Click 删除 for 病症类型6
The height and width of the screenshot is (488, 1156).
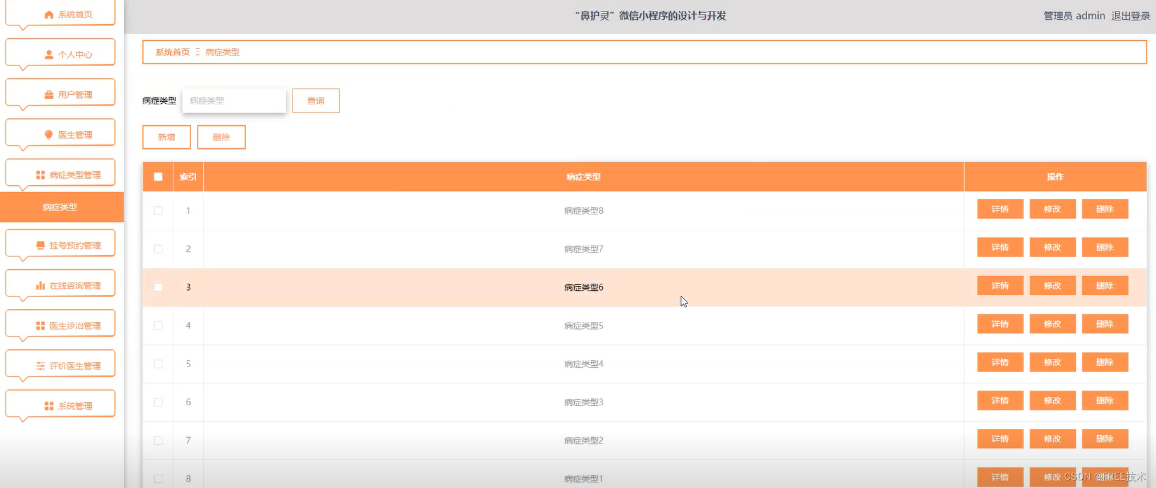pos(1104,286)
